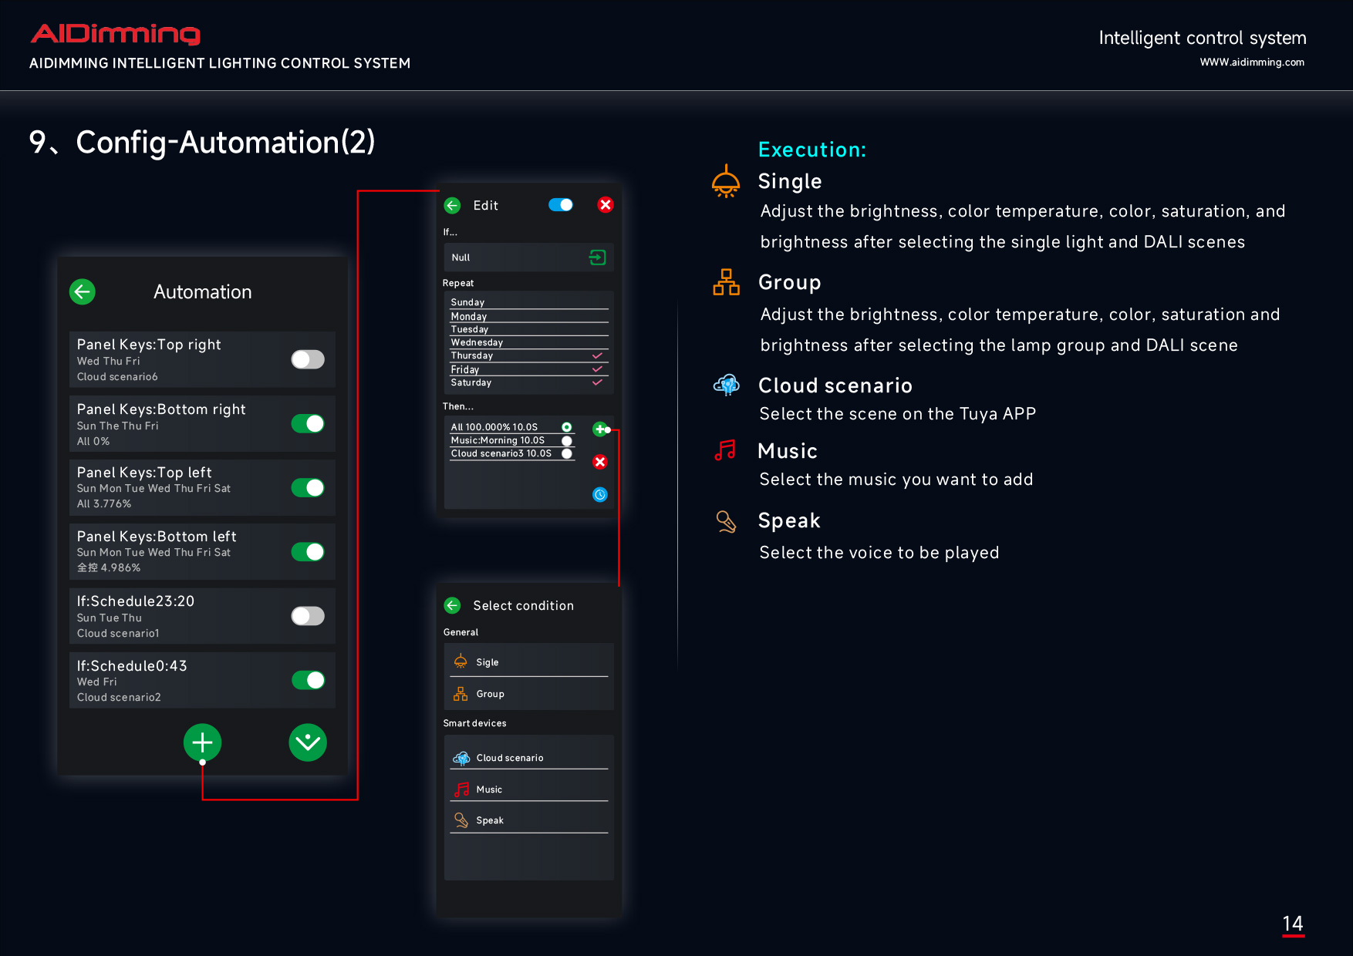Click the green back arrow beside Automation
The width and height of the screenshot is (1353, 956).
click(x=83, y=292)
